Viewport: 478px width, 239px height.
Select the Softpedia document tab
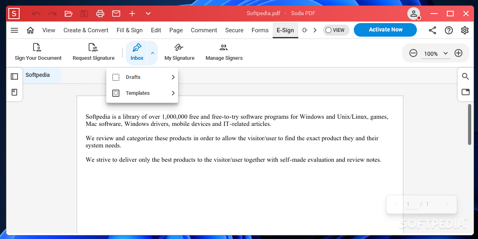[x=42, y=75]
